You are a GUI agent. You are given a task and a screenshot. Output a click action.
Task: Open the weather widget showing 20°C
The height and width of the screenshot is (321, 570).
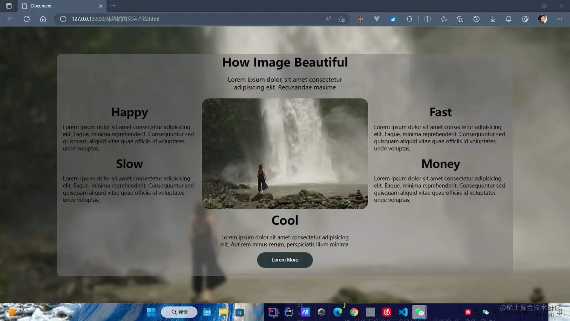(18, 312)
